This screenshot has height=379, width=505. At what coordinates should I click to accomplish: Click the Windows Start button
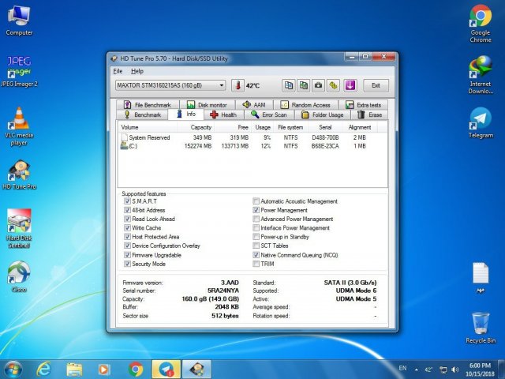click(x=13, y=369)
